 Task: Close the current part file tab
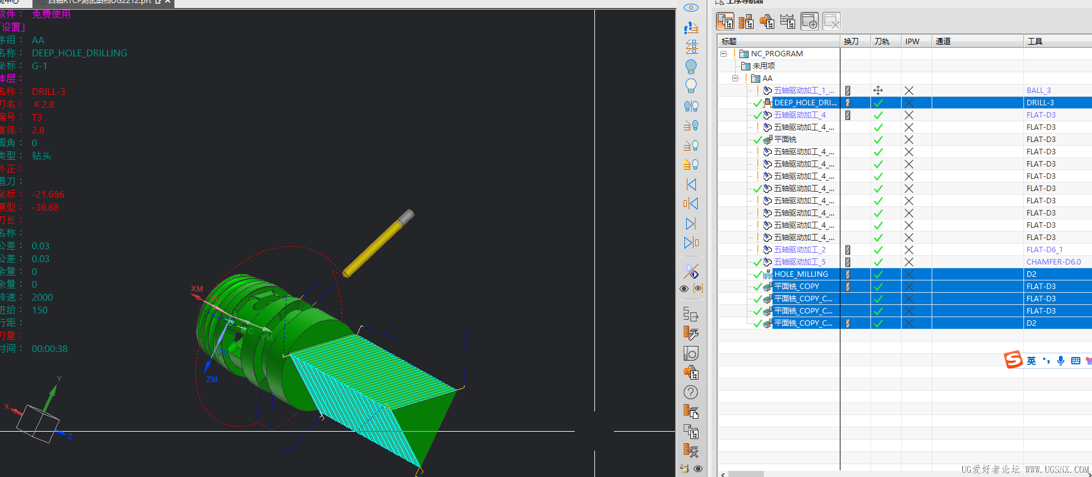pos(168,2)
